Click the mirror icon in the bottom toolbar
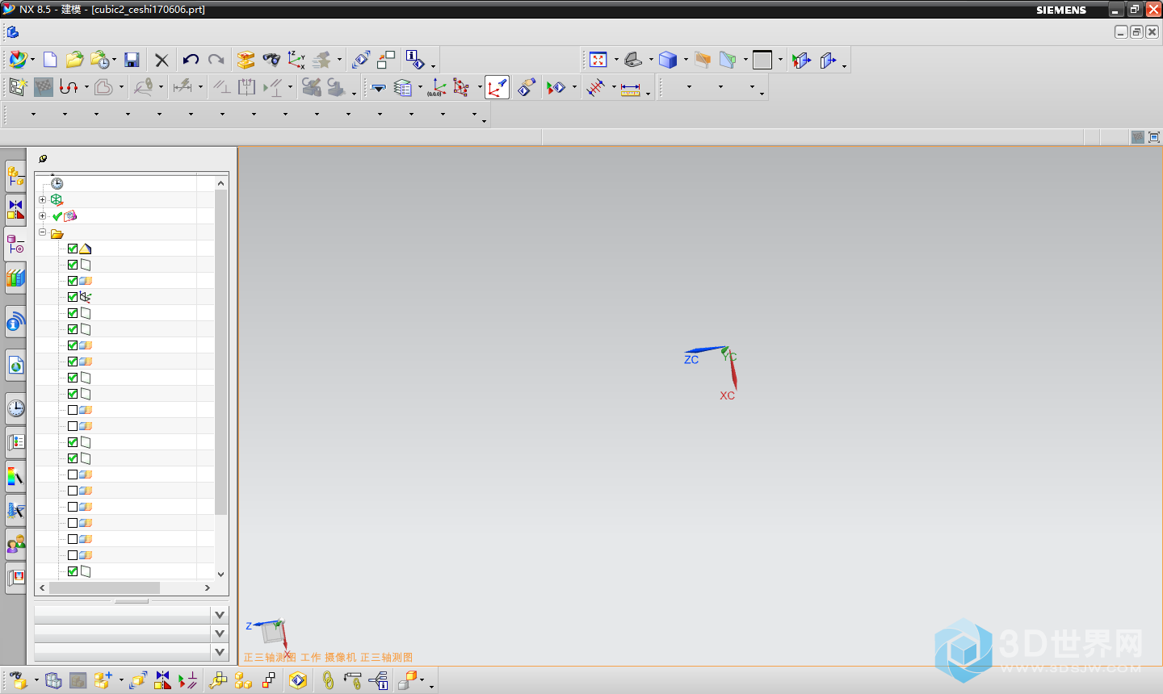The image size is (1163, 694). click(x=163, y=680)
